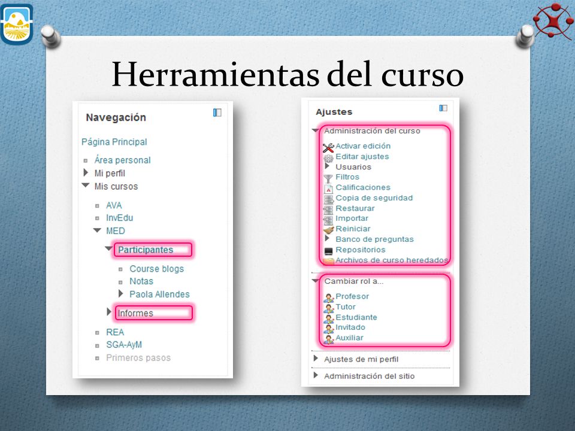
Task: Switch role to Auxiliar
Action: point(349,338)
